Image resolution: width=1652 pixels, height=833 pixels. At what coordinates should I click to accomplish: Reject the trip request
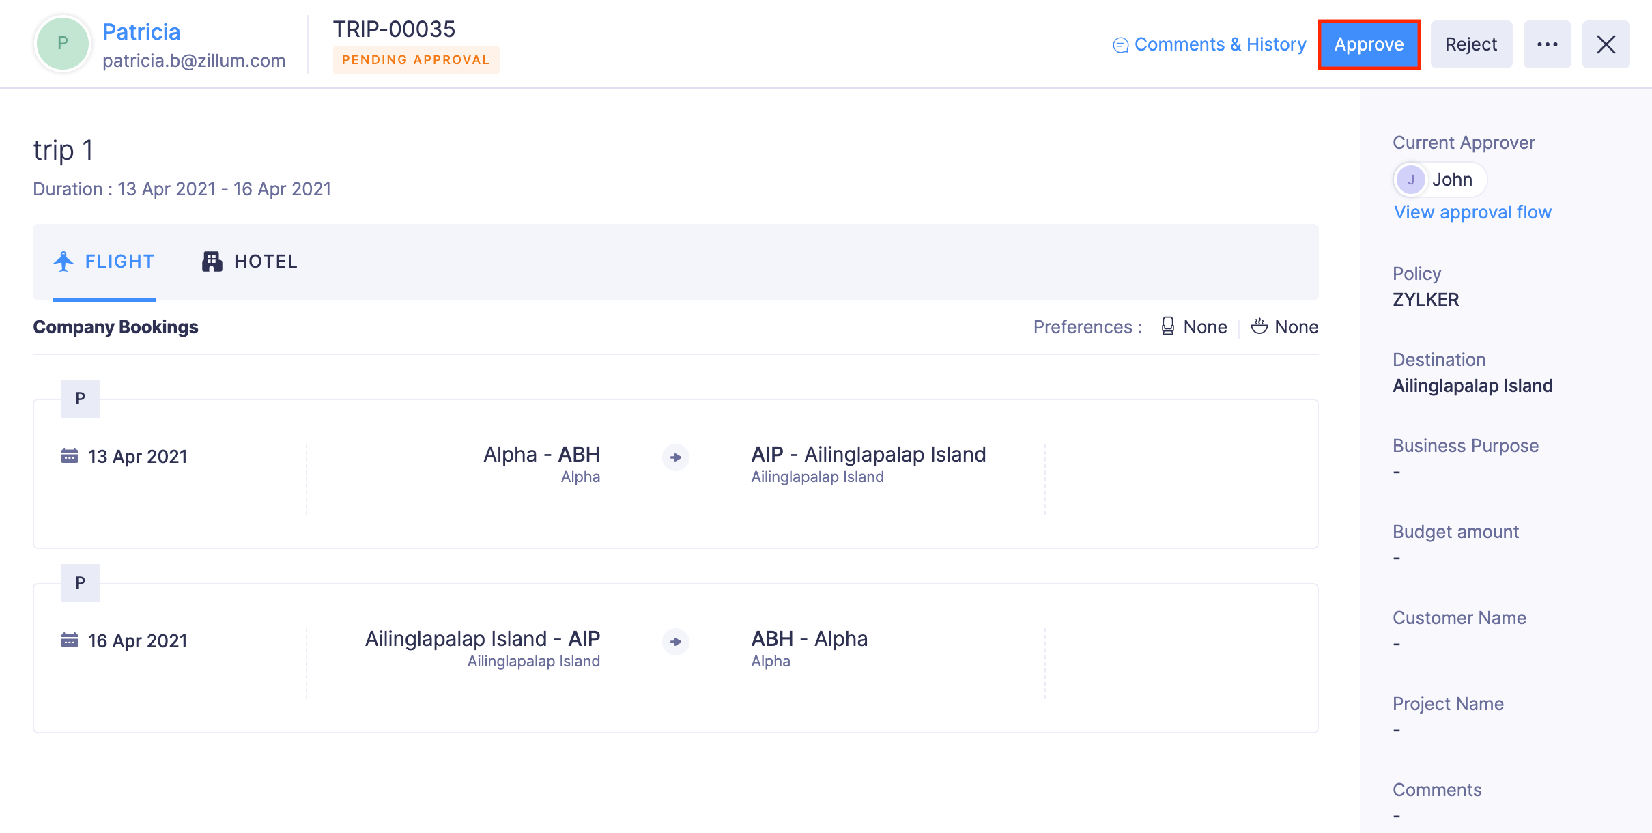click(x=1471, y=44)
